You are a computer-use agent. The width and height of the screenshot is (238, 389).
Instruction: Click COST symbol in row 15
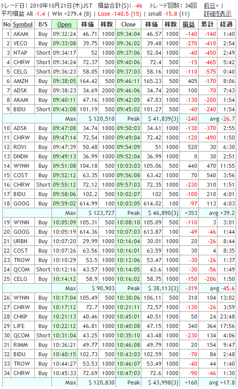coord(21,175)
